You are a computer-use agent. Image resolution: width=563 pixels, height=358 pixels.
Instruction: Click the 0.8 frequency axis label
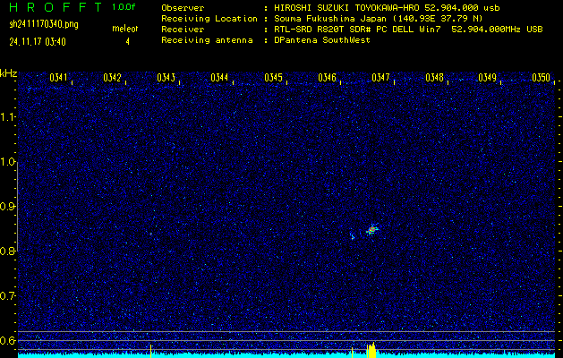pos(8,251)
